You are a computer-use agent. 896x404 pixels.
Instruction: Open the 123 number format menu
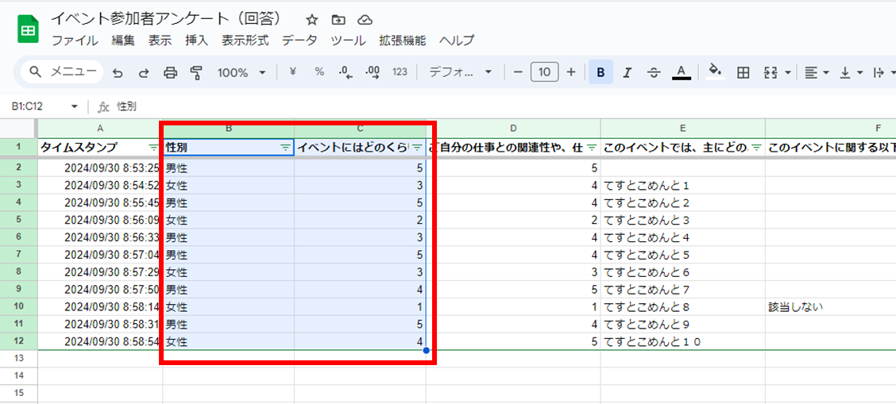(400, 72)
